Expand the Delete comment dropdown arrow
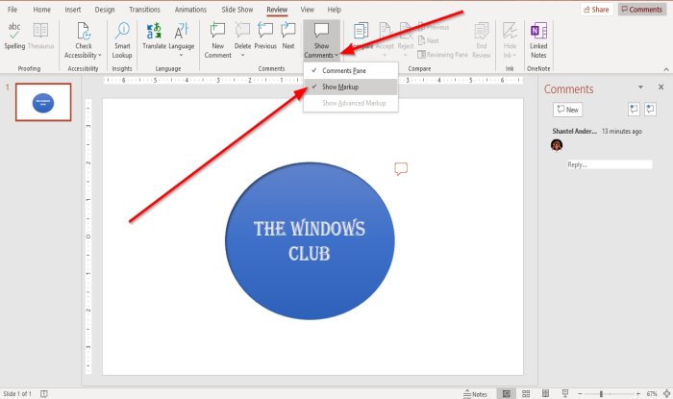Viewport: 673px width, 399px height. pos(242,55)
